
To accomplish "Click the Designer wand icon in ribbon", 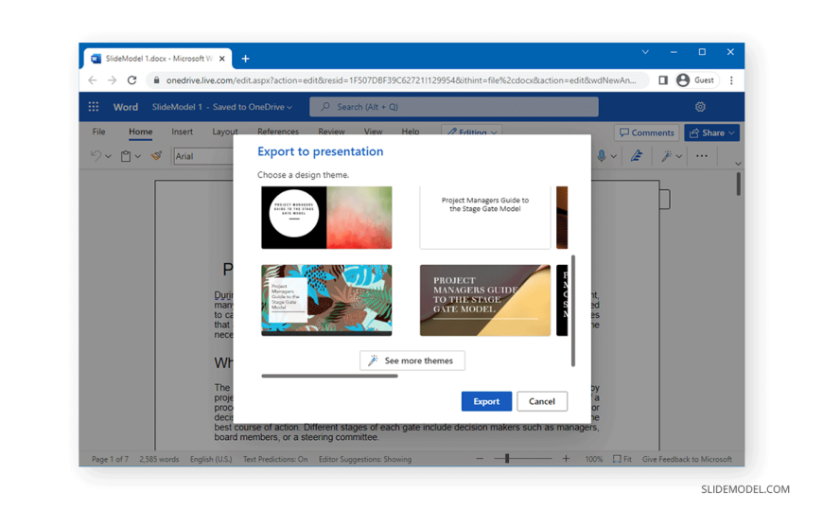I will 666,156.
